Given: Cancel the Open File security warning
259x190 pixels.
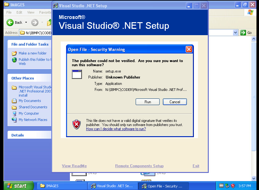Looking at the screenshot, I should [175, 102].
